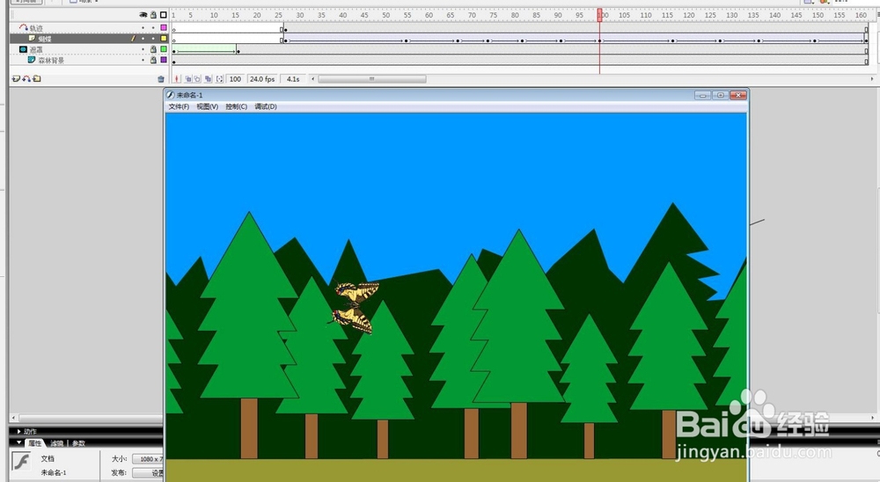This screenshot has width=880, height=482.
Task: Enable the Onion Skin button
Action: click(188, 79)
